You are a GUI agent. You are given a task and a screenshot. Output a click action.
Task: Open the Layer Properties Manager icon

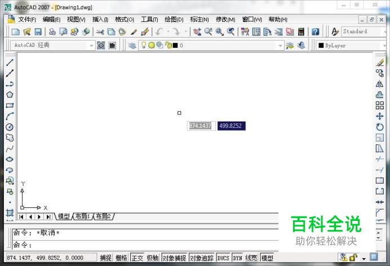click(x=132, y=46)
